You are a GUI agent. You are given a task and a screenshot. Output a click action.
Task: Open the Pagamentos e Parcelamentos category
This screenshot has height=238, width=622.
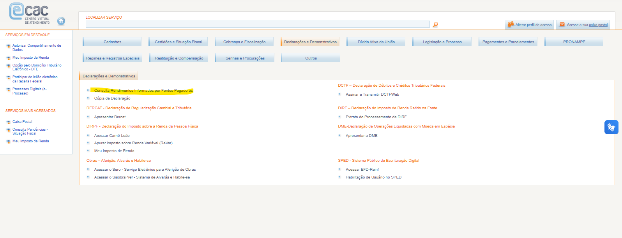[508, 42]
